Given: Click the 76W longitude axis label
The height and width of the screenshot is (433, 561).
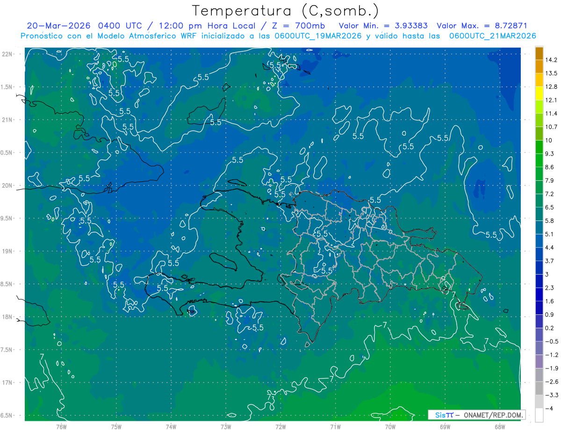Looking at the screenshot, I should (x=61, y=426).
